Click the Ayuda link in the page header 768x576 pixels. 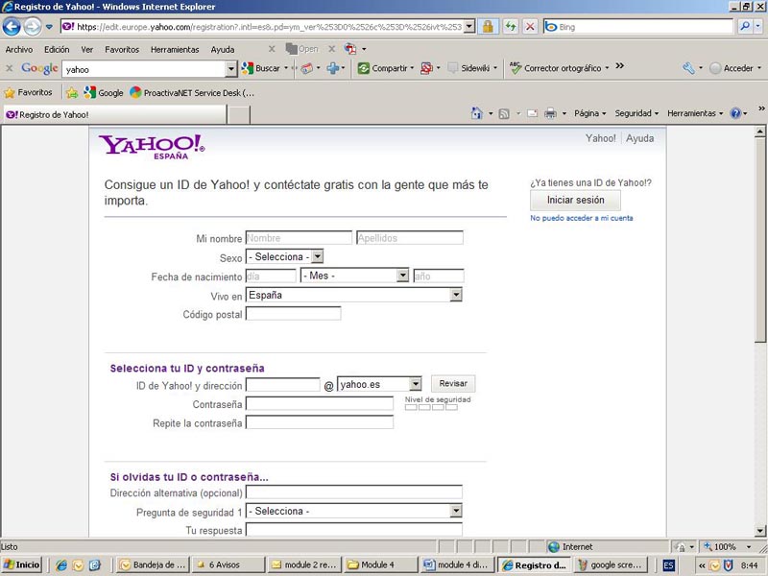point(639,138)
